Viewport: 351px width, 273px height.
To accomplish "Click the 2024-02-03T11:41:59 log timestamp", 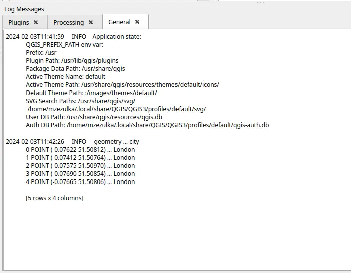I will (x=35, y=37).
